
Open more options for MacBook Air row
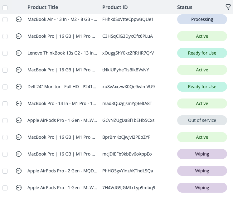[x=19, y=19]
